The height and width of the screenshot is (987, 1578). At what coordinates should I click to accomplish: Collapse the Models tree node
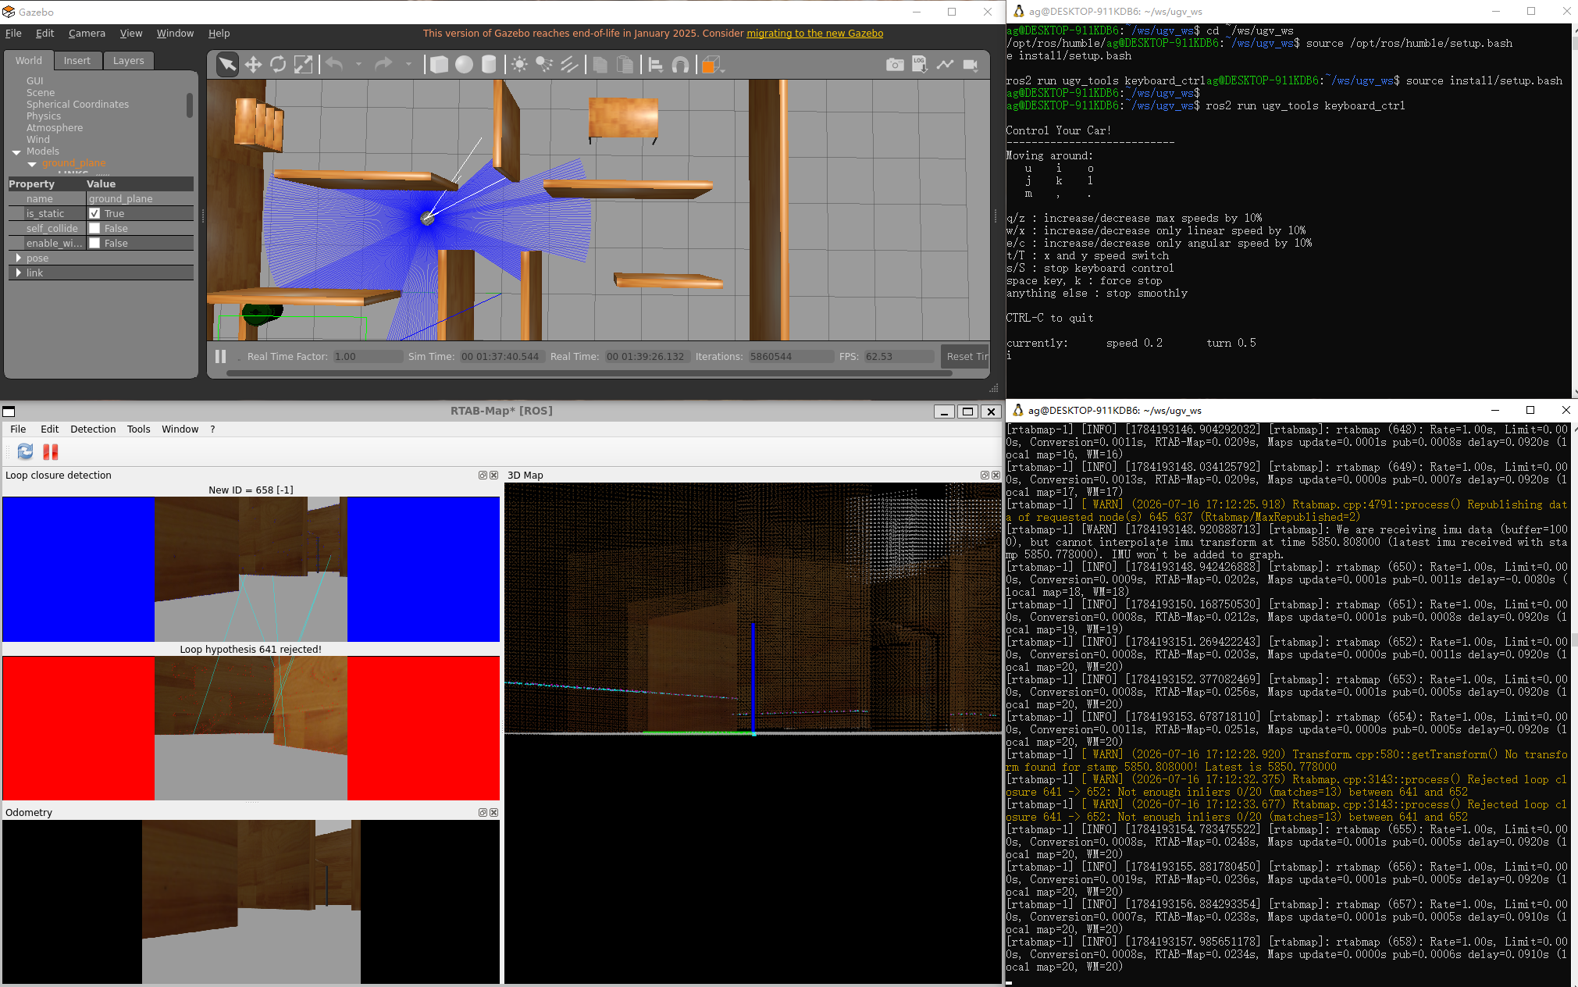(16, 151)
